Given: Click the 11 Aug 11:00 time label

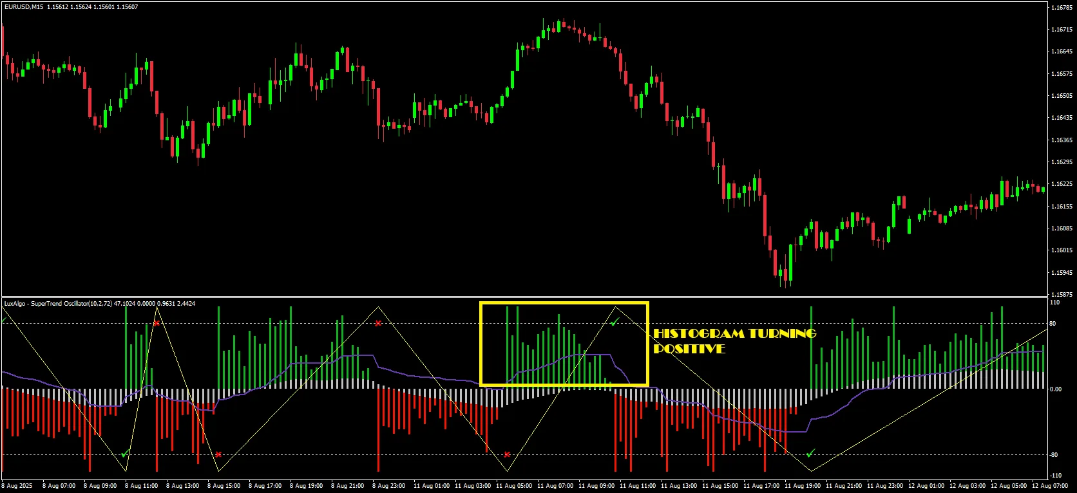Looking at the screenshot, I should click(638, 486).
